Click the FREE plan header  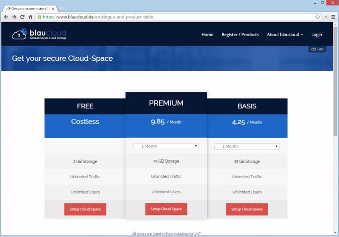click(x=85, y=106)
